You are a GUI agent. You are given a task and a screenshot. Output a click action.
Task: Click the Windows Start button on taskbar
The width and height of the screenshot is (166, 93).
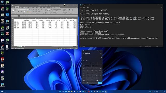[x=60, y=91]
